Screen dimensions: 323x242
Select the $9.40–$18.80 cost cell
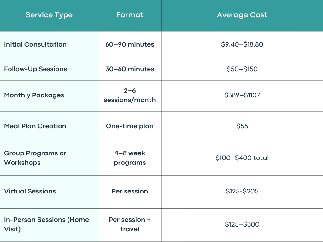pyautogui.click(x=242, y=44)
